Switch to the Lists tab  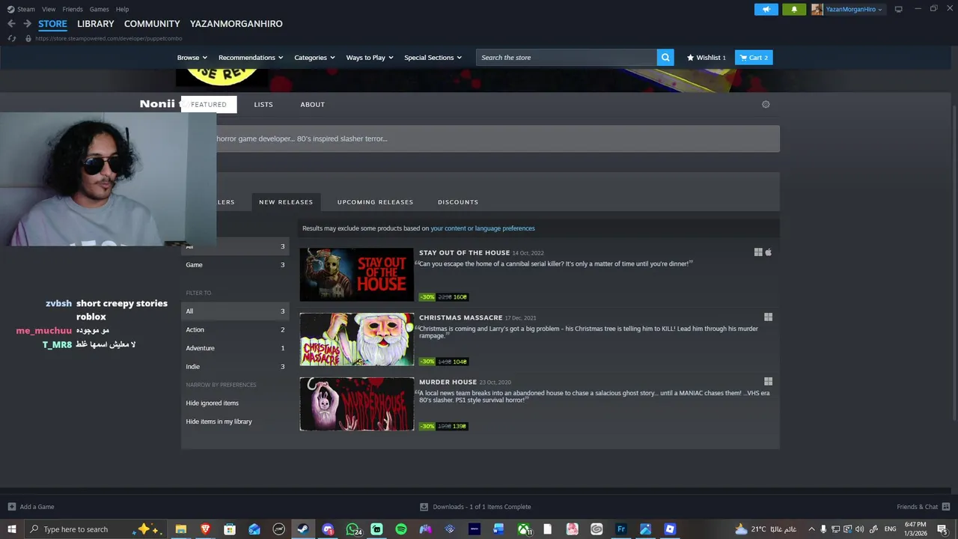point(263,104)
